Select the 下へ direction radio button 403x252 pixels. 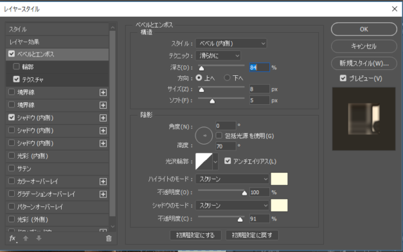227,78
